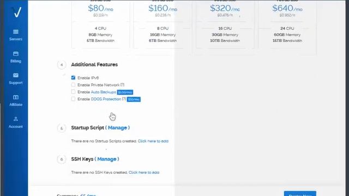Follow the DDOS Protection link
Screen dimensions: 349x196
[106, 99]
